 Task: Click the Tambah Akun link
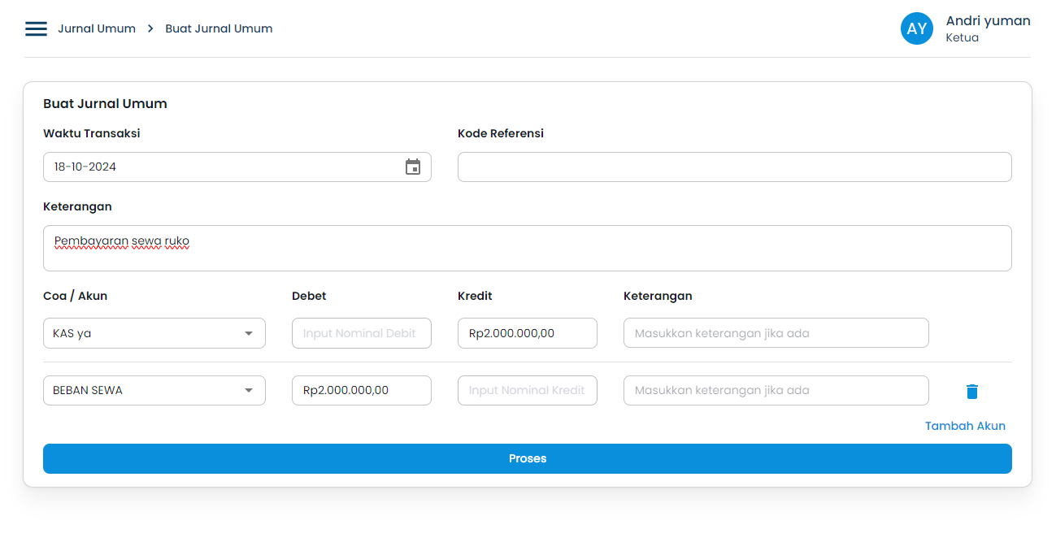[965, 425]
